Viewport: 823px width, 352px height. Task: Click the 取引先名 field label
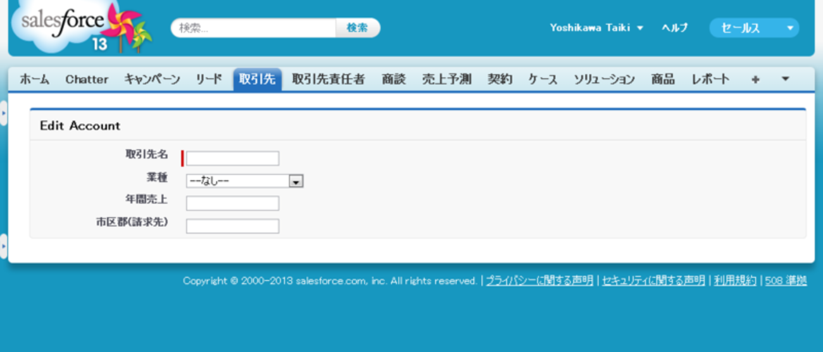pyautogui.click(x=147, y=154)
